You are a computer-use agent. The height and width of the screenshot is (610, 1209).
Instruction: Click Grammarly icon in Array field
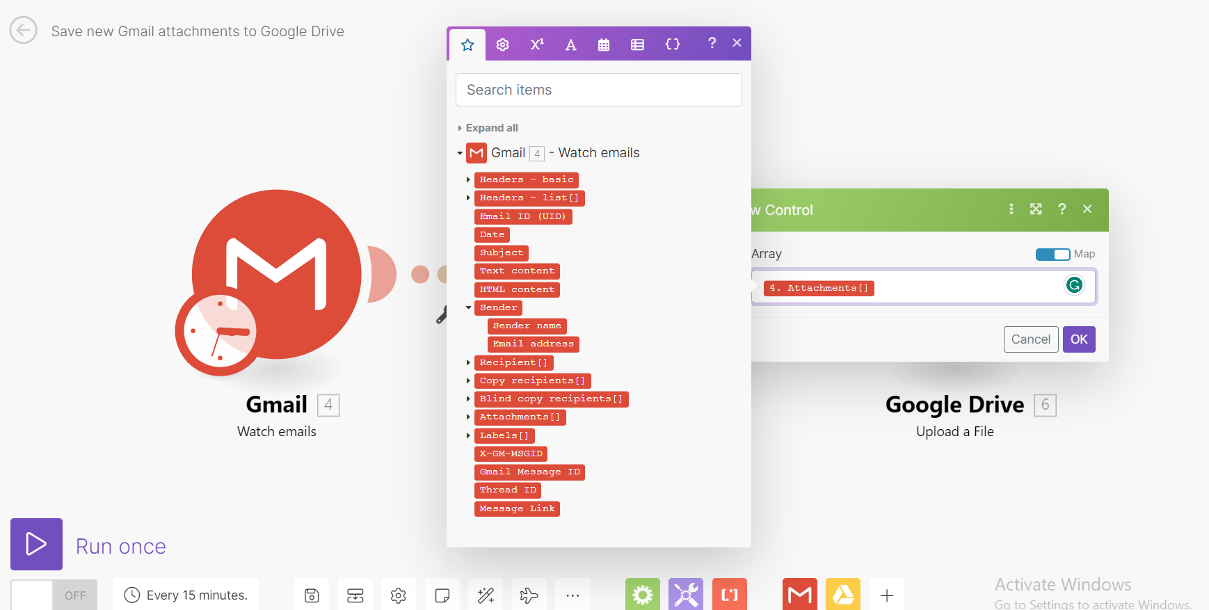click(1075, 284)
